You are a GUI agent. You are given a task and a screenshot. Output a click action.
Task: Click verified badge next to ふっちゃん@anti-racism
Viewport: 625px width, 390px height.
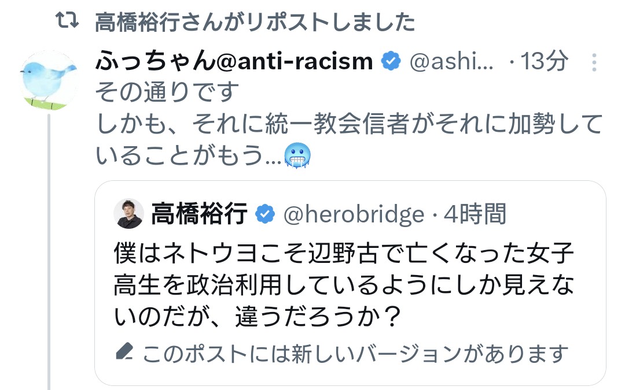point(391,61)
